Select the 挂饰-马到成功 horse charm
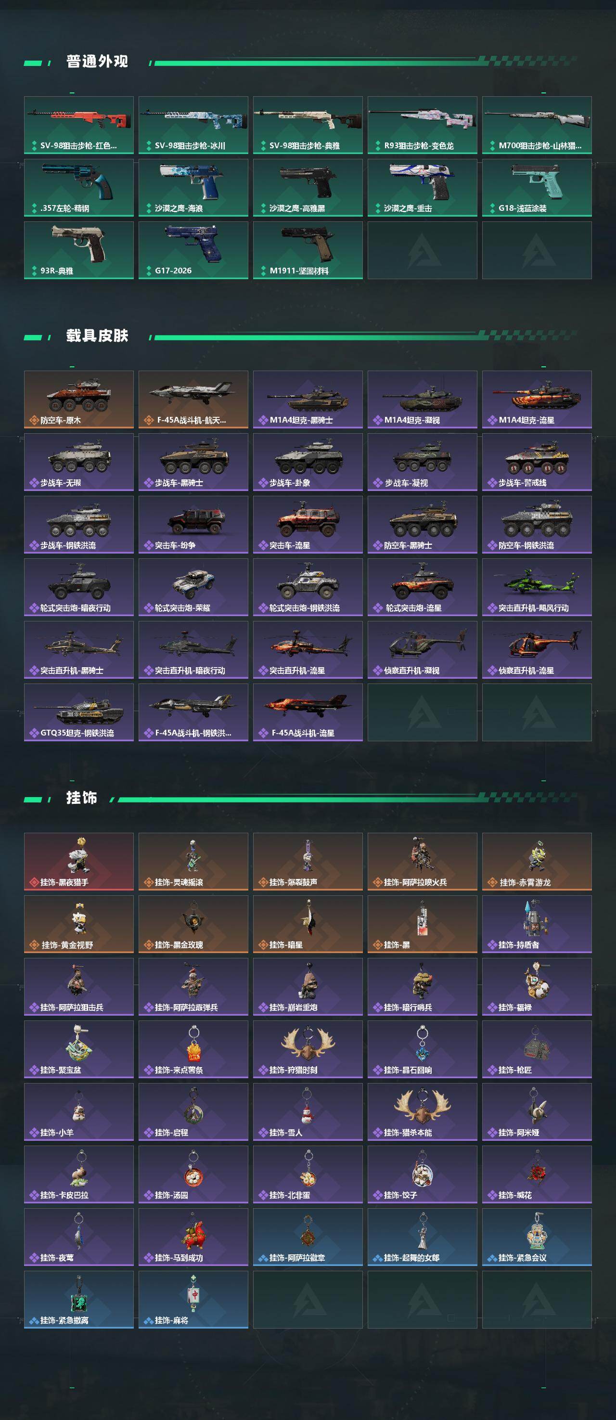 (193, 1237)
